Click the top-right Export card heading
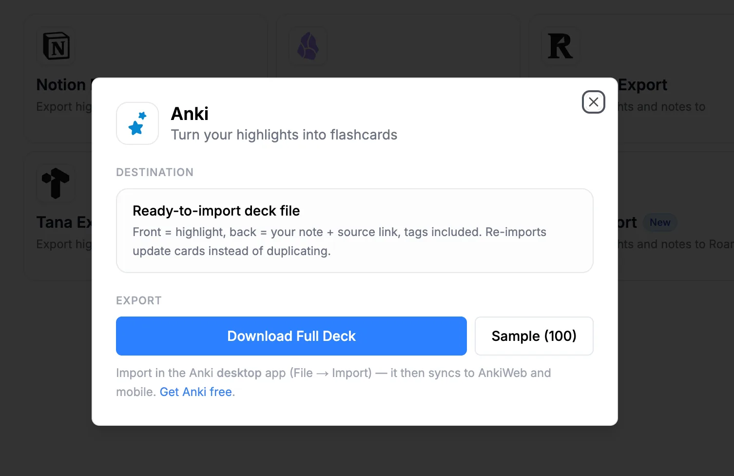734x476 pixels. tap(642, 85)
